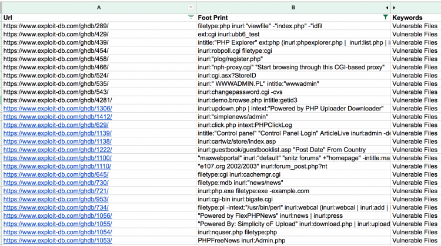Select cell with URL ghdb/454/
The width and height of the screenshot is (441, 246).
(x=99, y=51)
